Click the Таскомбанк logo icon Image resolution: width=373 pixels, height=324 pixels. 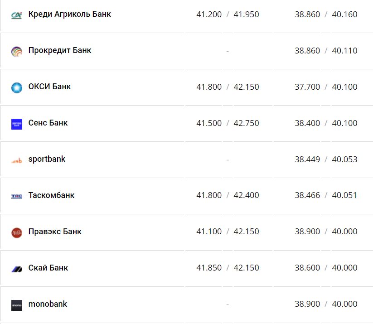click(x=16, y=196)
